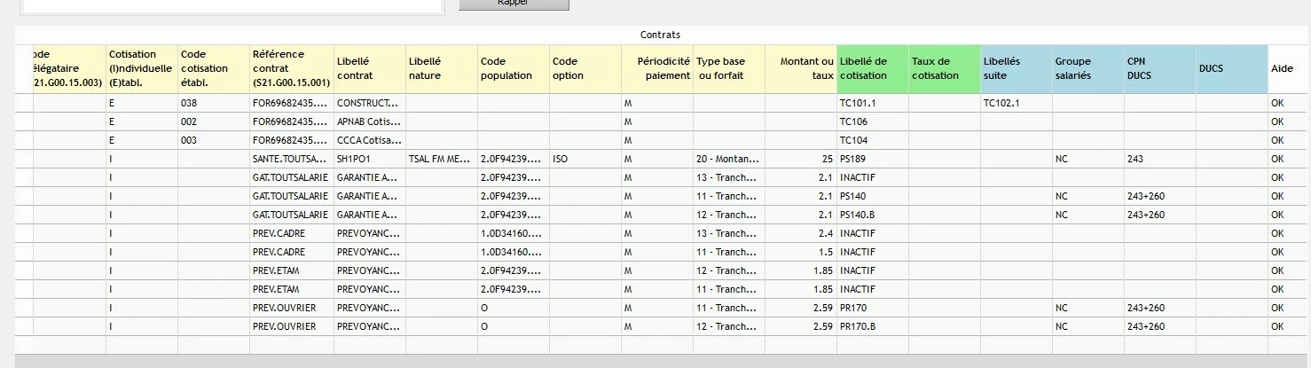Screen dimensions: 1311x368
Task: Click the PR170.B cotisation cell
Action: 872,326
